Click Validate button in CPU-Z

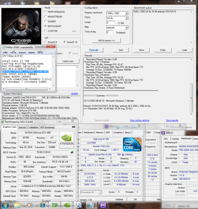(119, 199)
